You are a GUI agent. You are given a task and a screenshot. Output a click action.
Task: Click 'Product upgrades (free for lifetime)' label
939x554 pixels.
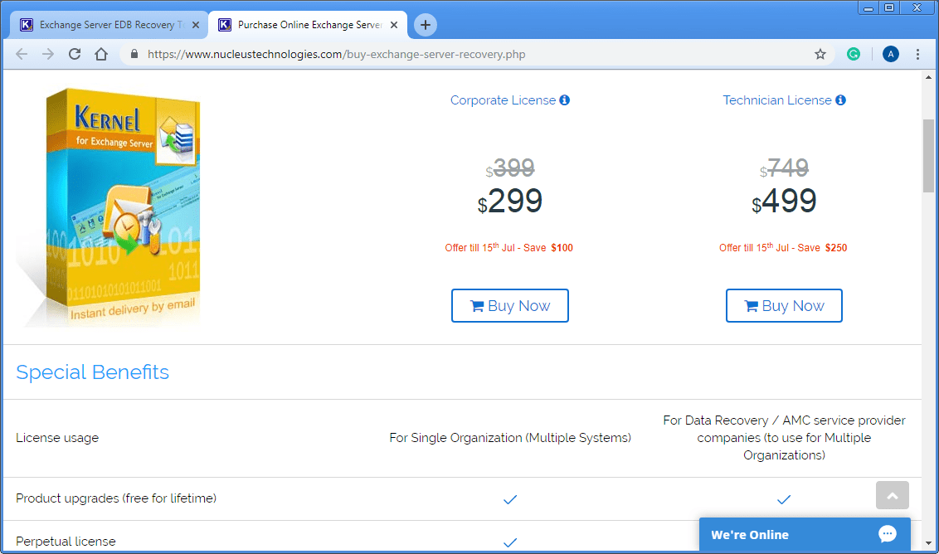[116, 498]
